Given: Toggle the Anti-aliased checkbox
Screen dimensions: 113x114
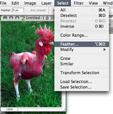Looking at the screenshot, I should click(x=28, y=10).
